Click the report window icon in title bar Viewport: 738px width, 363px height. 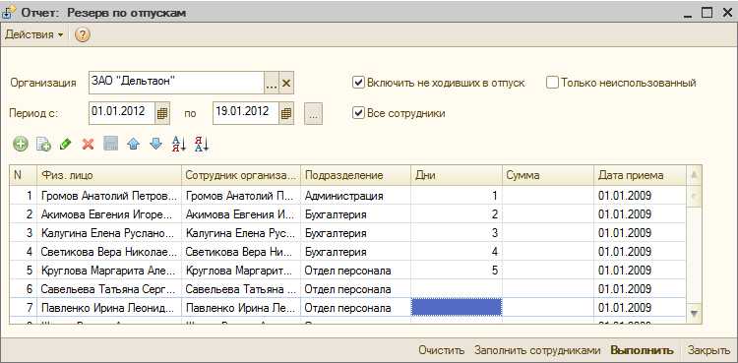click(9, 12)
